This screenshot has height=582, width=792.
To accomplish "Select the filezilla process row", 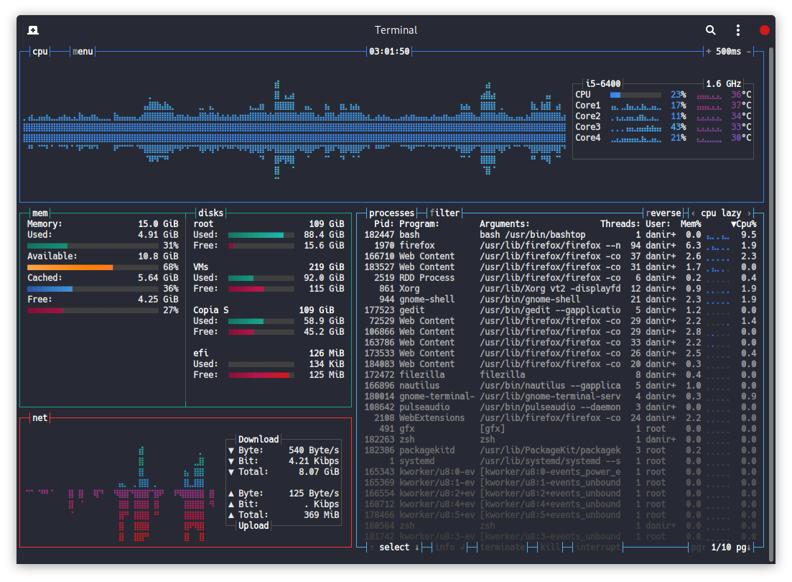I will tap(560, 374).
